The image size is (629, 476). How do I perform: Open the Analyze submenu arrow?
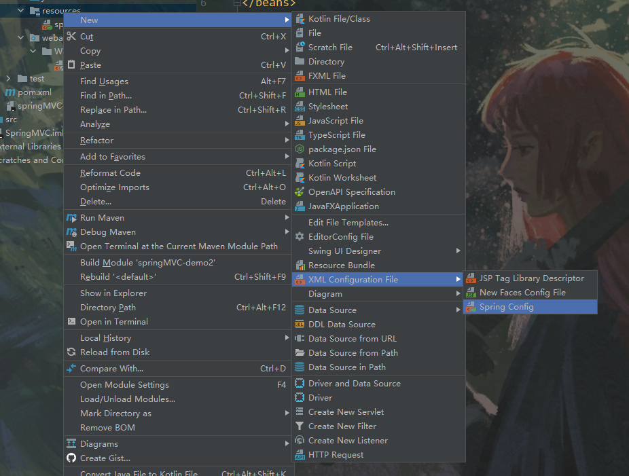[x=287, y=124]
